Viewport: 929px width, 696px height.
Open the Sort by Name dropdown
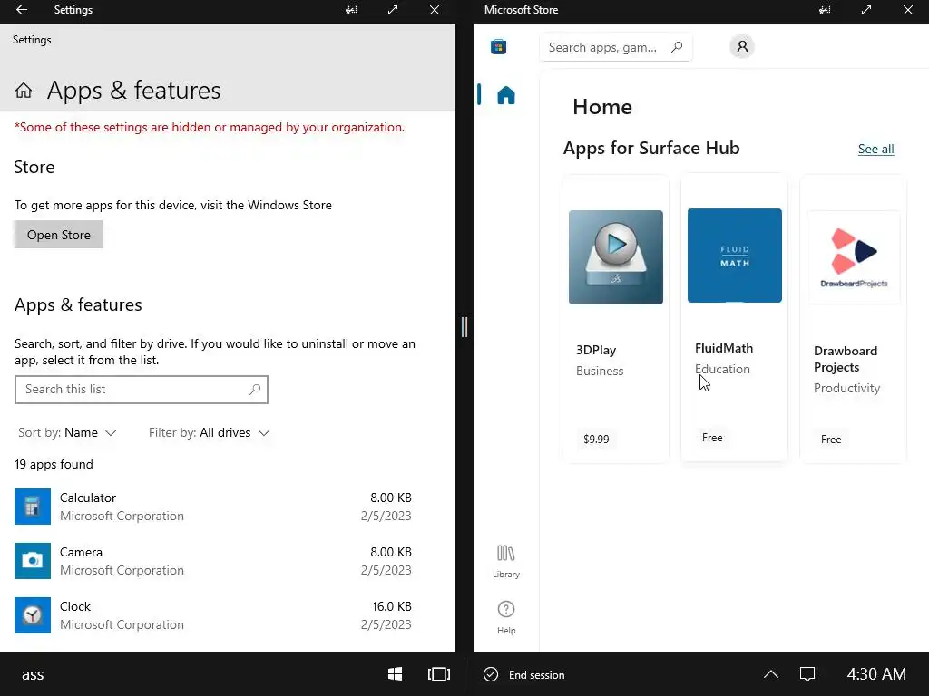pos(67,432)
